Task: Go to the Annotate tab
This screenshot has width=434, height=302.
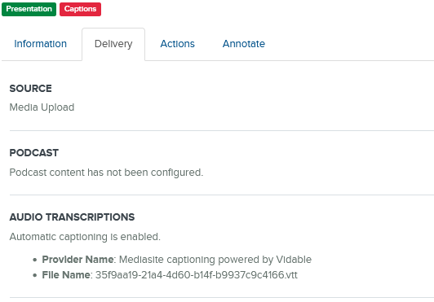Action: [x=244, y=44]
